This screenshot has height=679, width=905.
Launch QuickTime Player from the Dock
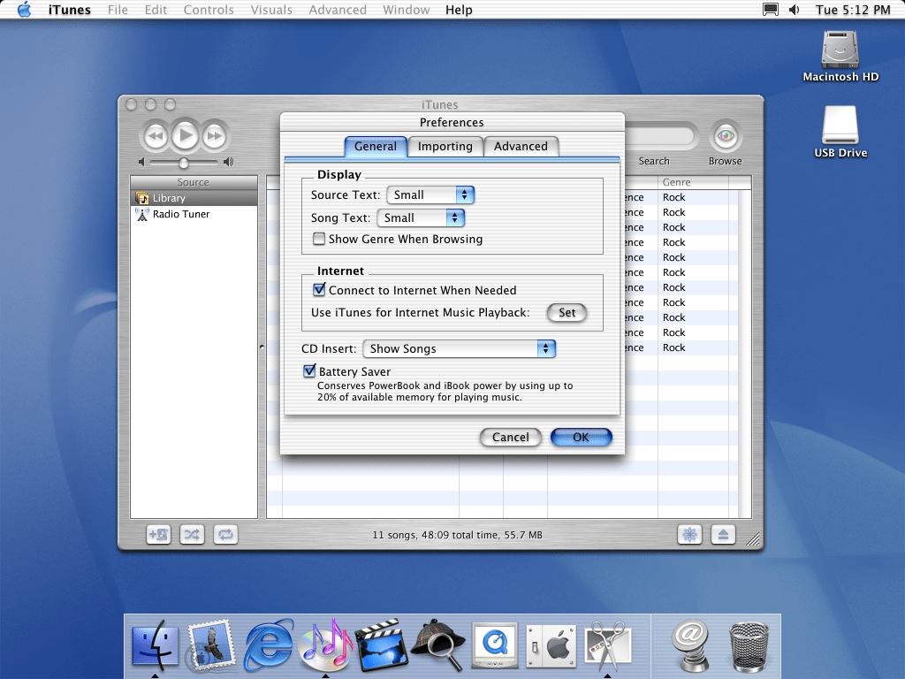[495, 645]
